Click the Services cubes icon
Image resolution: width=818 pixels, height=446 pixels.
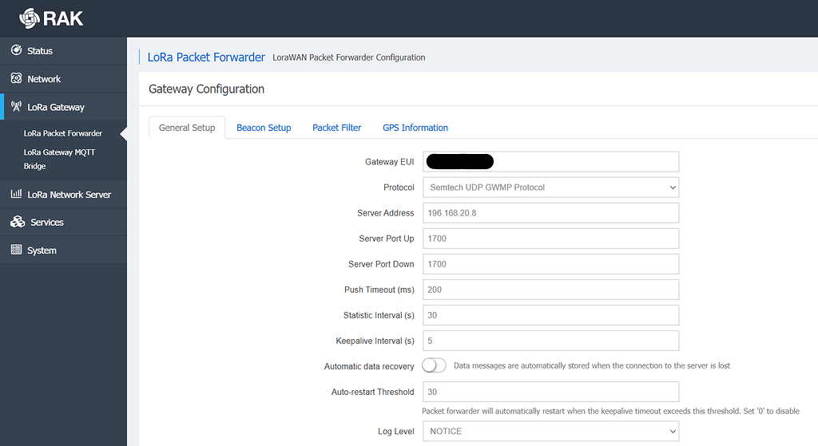click(18, 222)
